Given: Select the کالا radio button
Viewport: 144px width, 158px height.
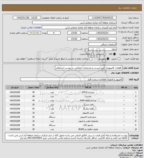Looking at the screenshot, I should click(x=114, y=54).
